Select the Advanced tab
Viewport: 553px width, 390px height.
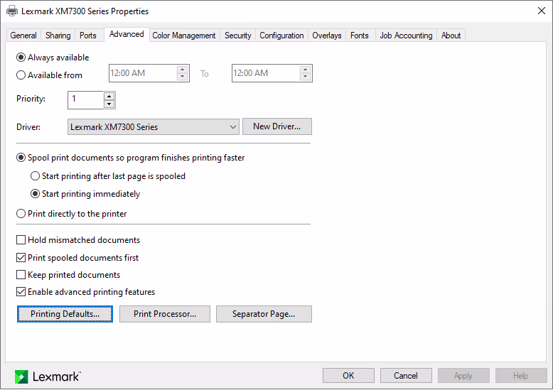tap(127, 34)
